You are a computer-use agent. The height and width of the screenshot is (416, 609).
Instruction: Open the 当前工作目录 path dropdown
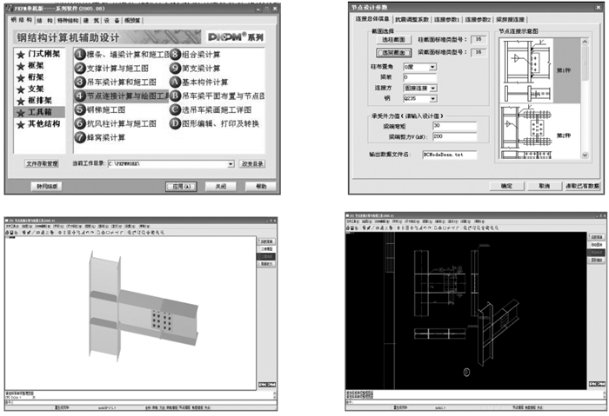231,162
